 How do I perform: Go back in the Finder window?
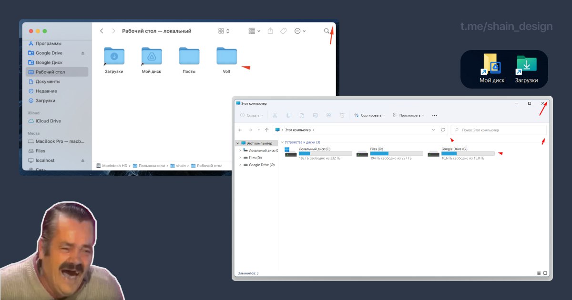102,31
